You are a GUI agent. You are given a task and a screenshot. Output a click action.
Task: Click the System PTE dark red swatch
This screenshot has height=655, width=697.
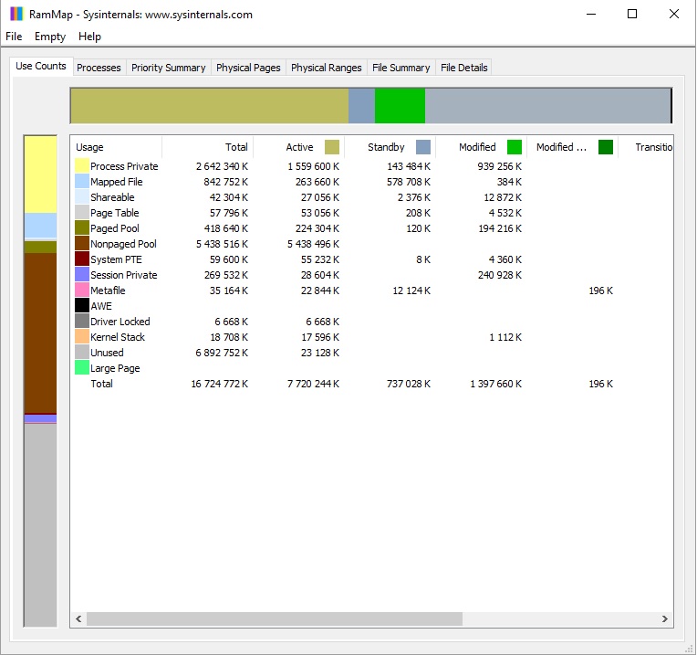[82, 259]
